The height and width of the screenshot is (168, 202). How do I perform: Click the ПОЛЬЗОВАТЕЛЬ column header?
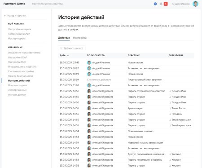pos(96,55)
